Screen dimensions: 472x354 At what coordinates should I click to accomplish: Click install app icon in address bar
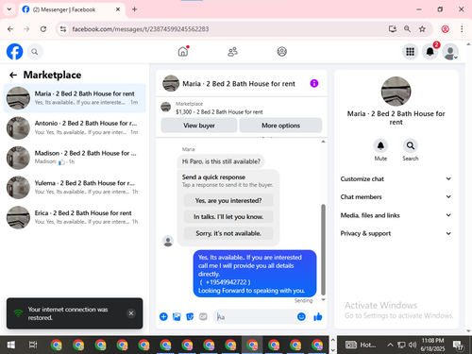(x=392, y=29)
